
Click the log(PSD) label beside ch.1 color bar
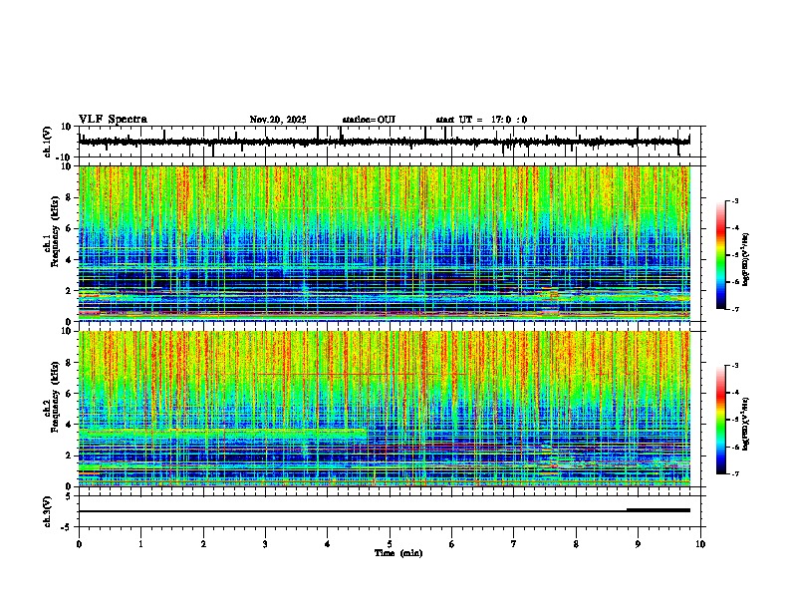(x=746, y=260)
